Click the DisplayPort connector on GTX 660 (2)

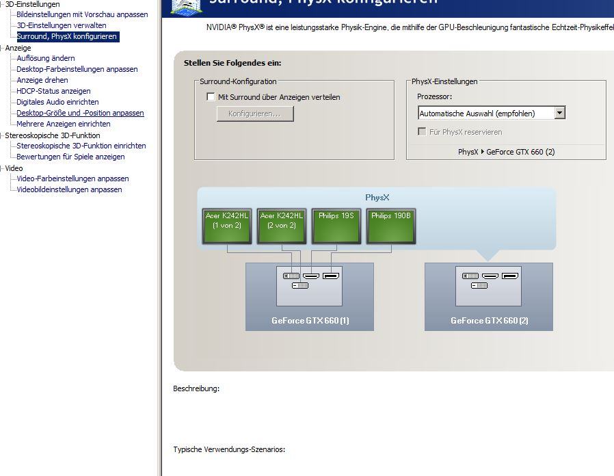510,276
